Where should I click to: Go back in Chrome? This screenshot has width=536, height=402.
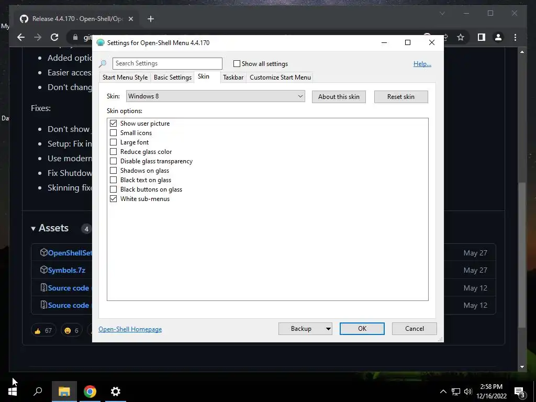[21, 37]
